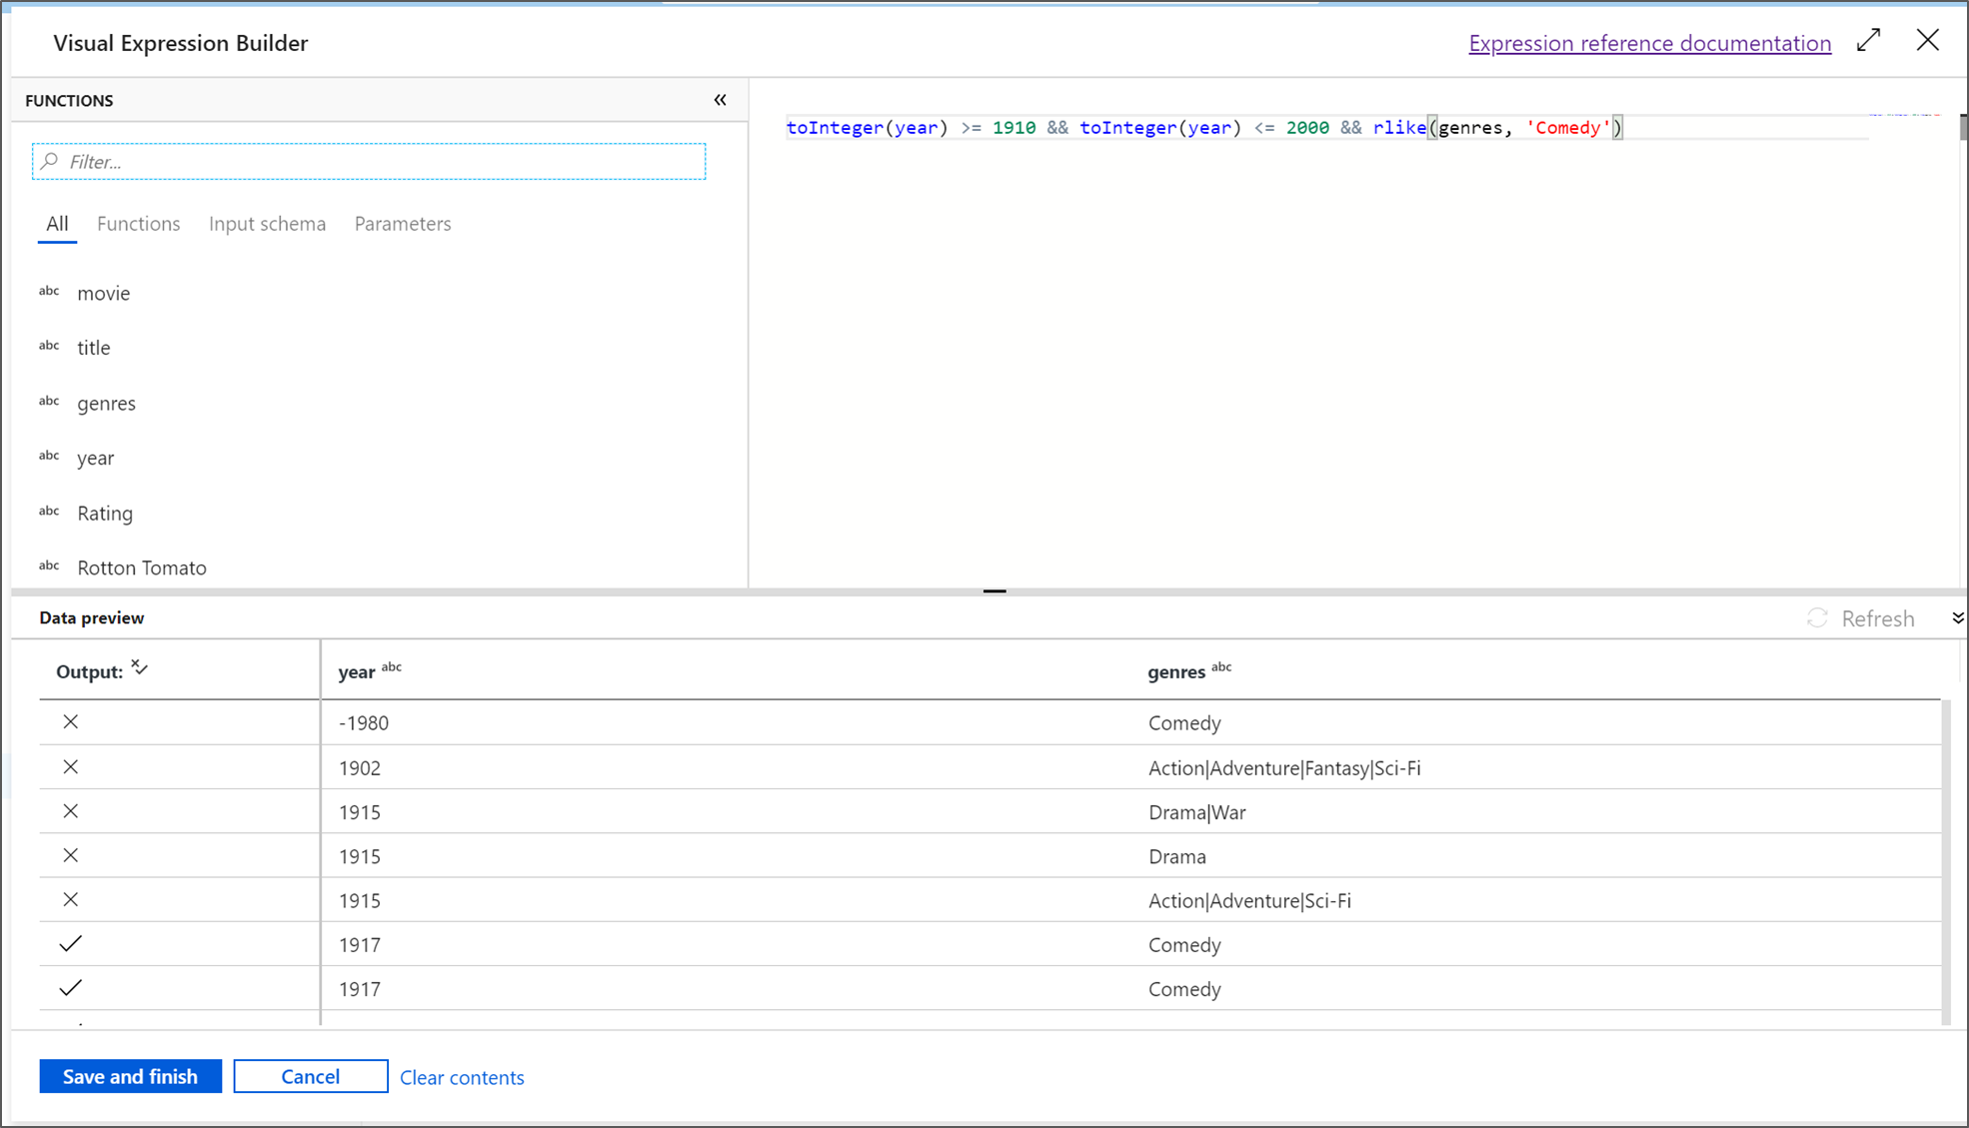Screen dimensions: 1969x1128
Task: Click the Input schema tab
Action: (267, 223)
